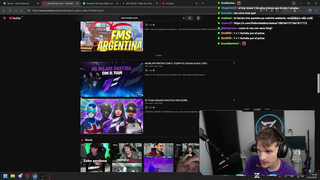Image resolution: width=320 pixels, height=180 pixels.
Task: Click '164 k vistas' text under 9Z video
Action: (149, 103)
